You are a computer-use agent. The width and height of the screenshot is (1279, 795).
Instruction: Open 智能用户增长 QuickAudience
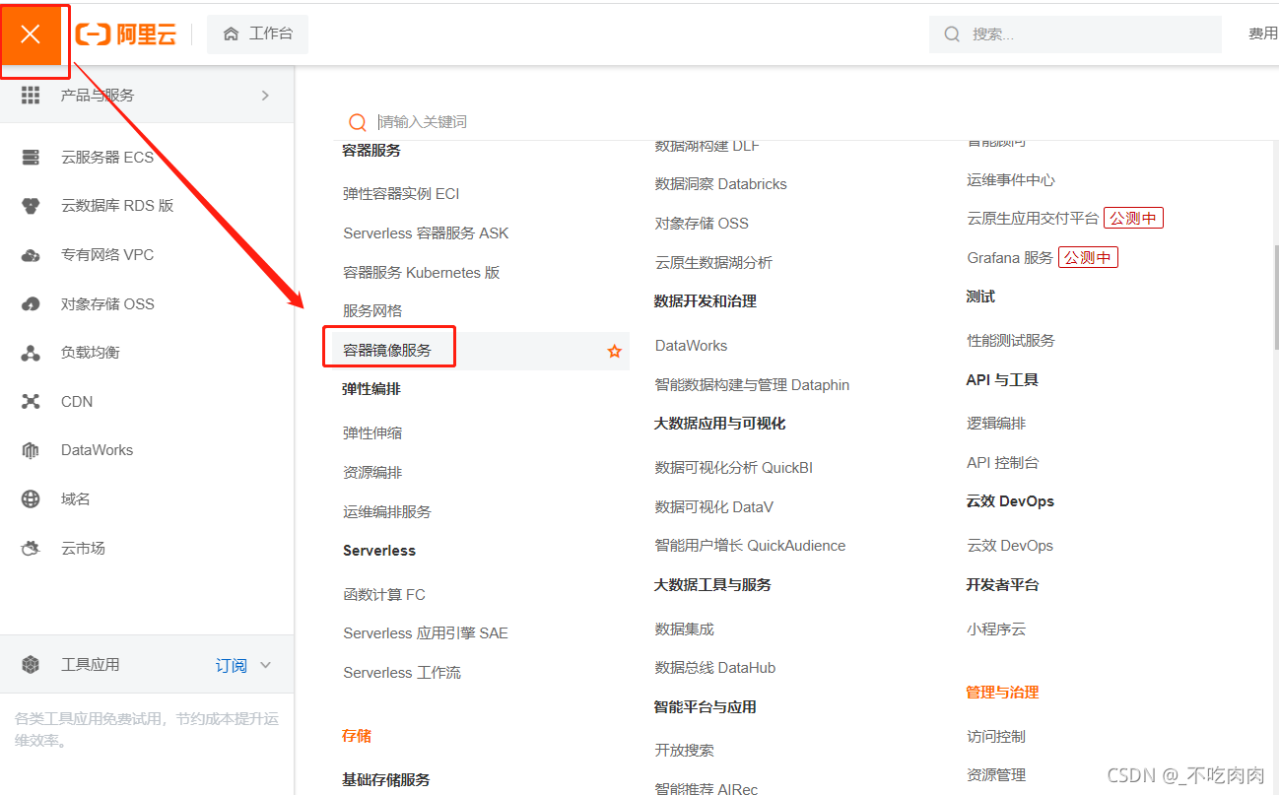point(751,546)
